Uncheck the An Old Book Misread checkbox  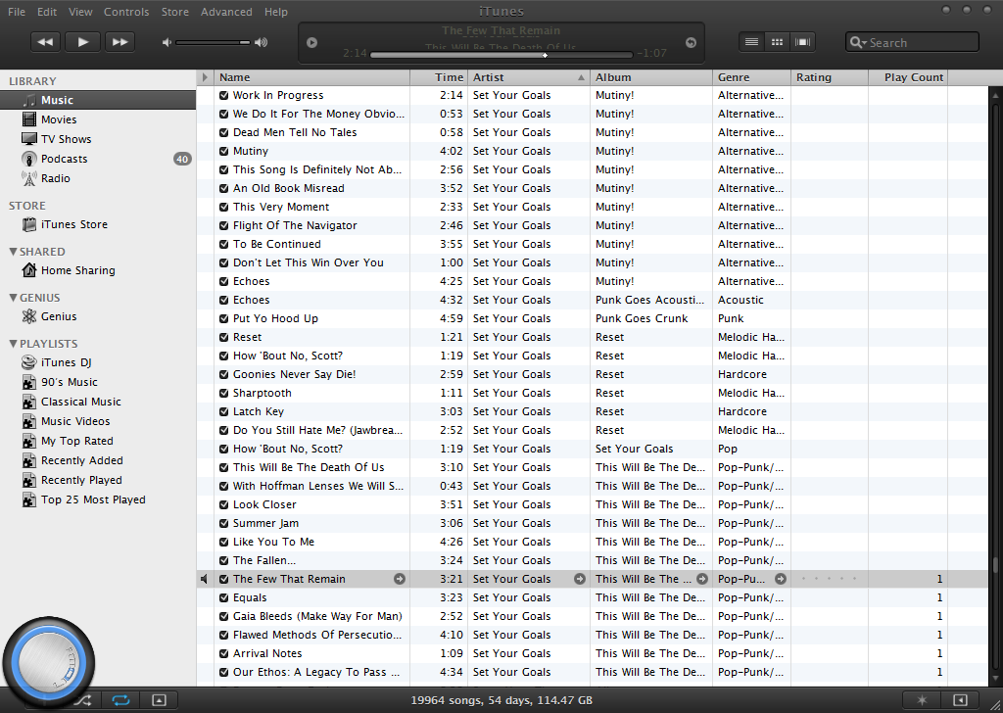tap(224, 189)
